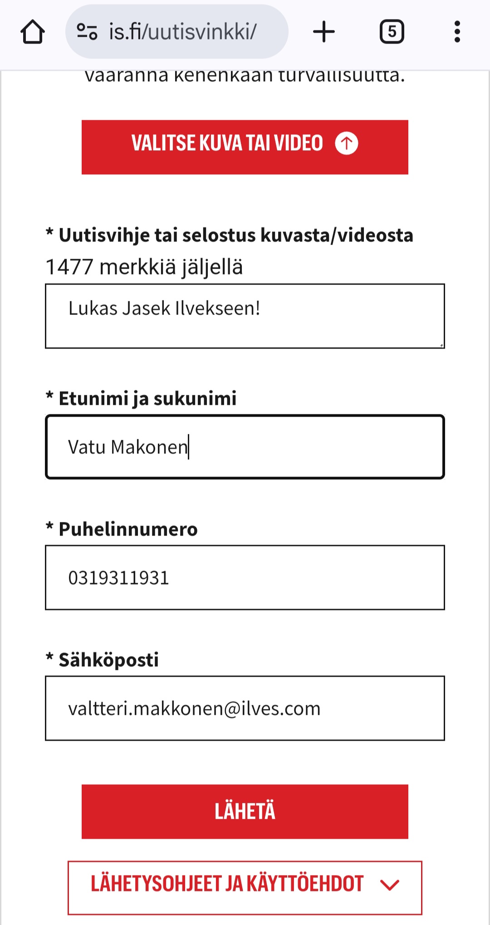Grab the text area resize handle

[441, 345]
